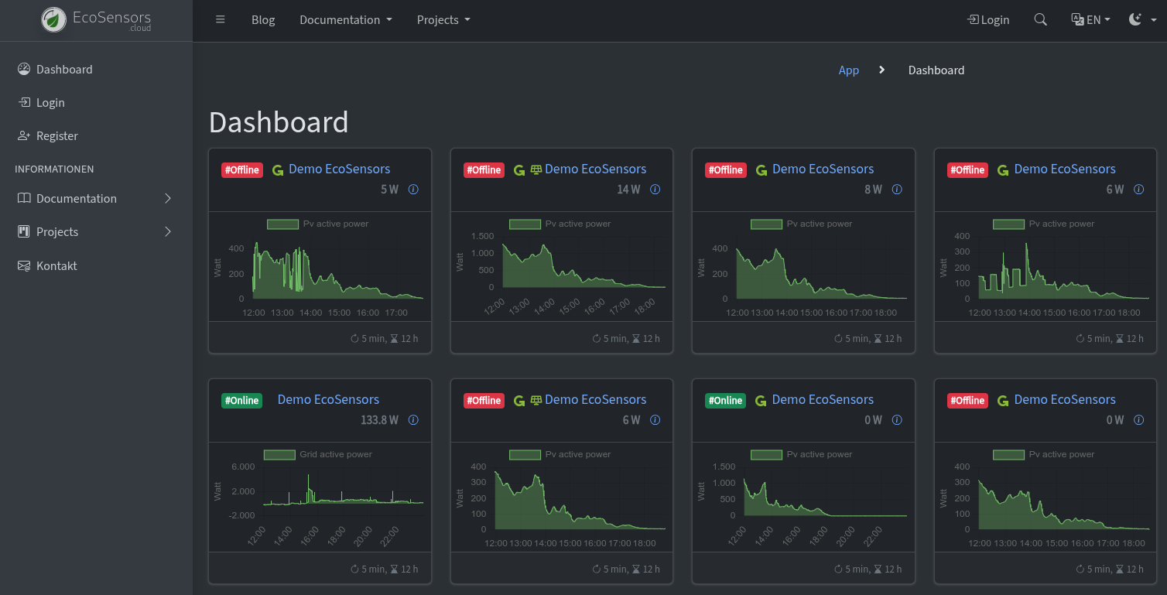Go to Blog in the top navigation

(x=263, y=20)
